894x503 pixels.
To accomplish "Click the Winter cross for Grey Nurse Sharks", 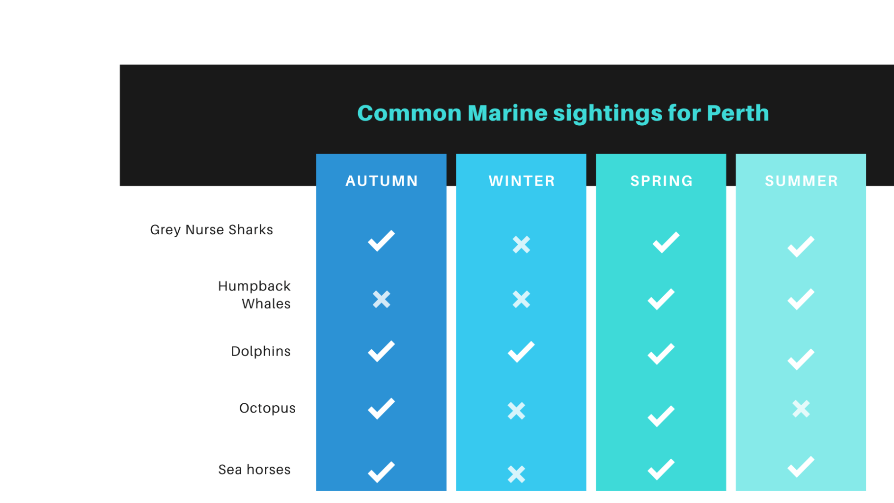I will click(521, 244).
